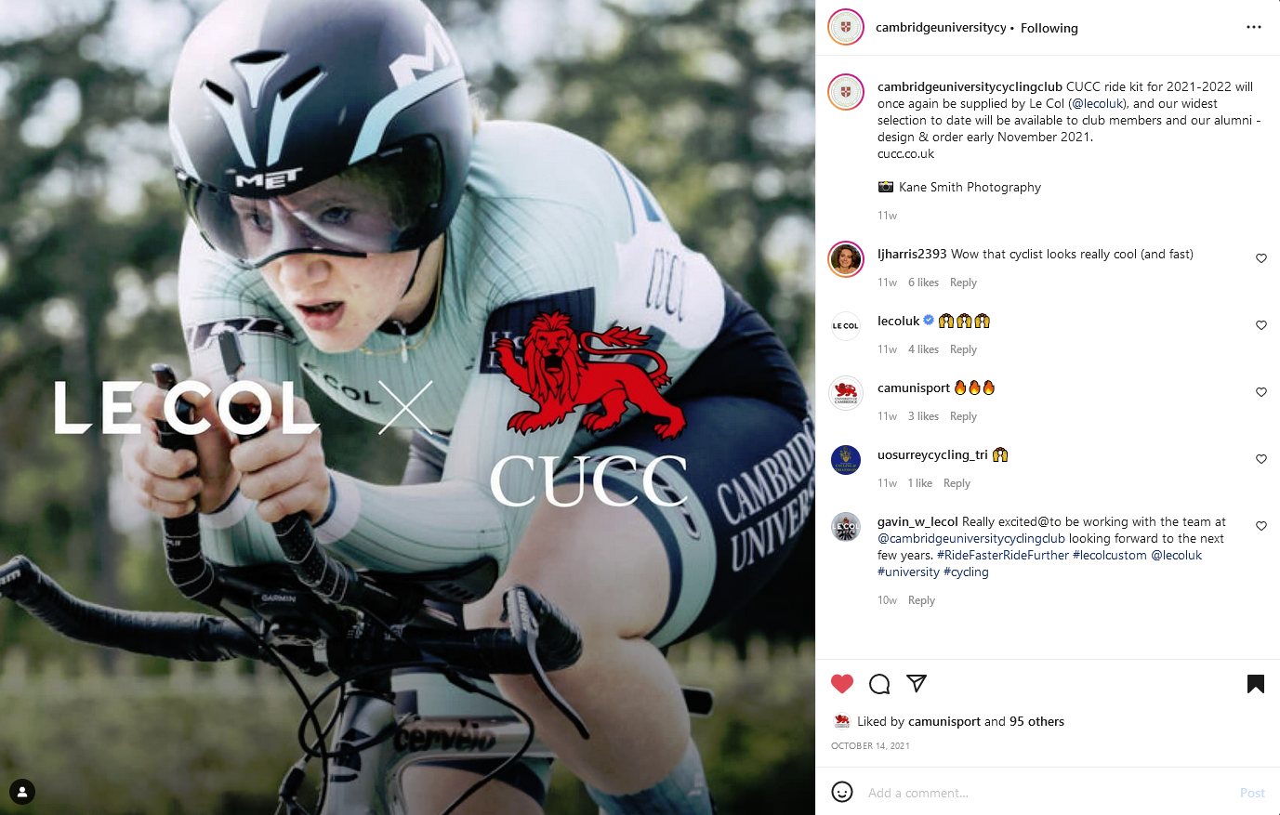The width and height of the screenshot is (1280, 815).
Task: Open the cambridgeuniversitycy header profile picture
Action: click(x=846, y=27)
